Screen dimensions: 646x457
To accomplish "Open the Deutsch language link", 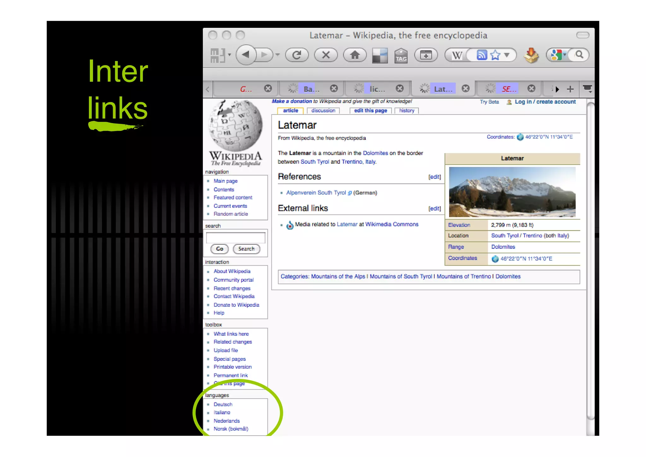I will click(223, 404).
